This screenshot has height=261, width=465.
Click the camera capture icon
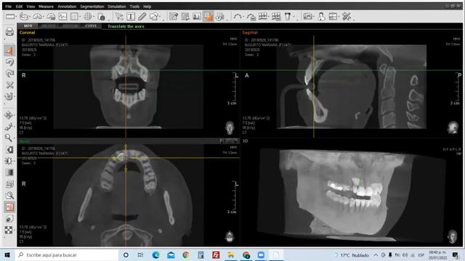coord(308,17)
